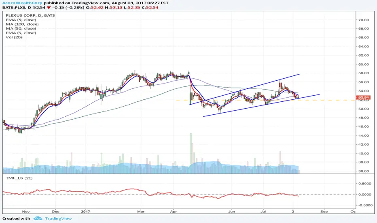This screenshot has height=223, width=377.
Task: Click the BATS:PLXS ticker symbol text
Action: 15,7
